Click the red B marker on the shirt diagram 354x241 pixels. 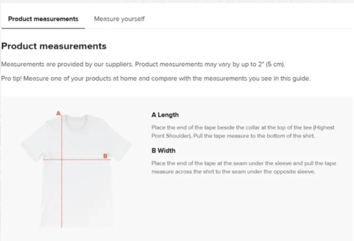coord(105,155)
